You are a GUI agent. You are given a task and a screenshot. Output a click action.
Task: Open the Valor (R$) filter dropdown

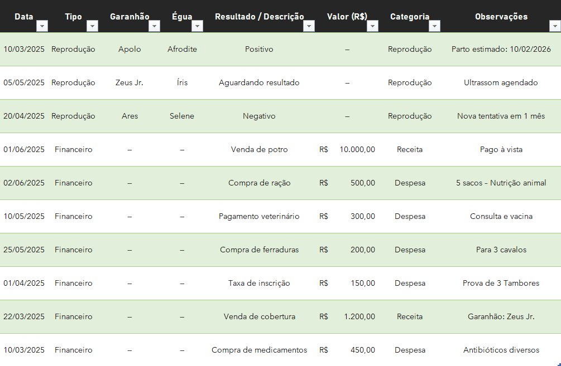click(x=372, y=26)
